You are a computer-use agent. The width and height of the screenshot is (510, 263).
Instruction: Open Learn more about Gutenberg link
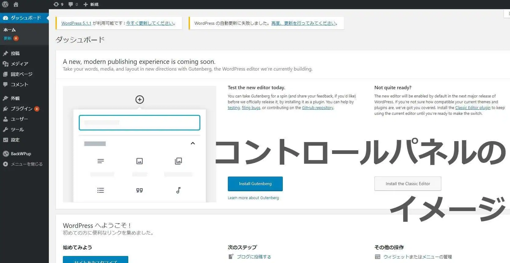pos(253,198)
